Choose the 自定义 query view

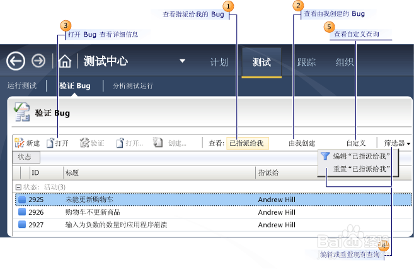(356, 143)
